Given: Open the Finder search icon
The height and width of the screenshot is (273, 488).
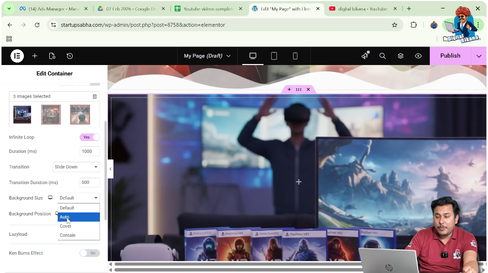Looking at the screenshot, I should tap(383, 56).
